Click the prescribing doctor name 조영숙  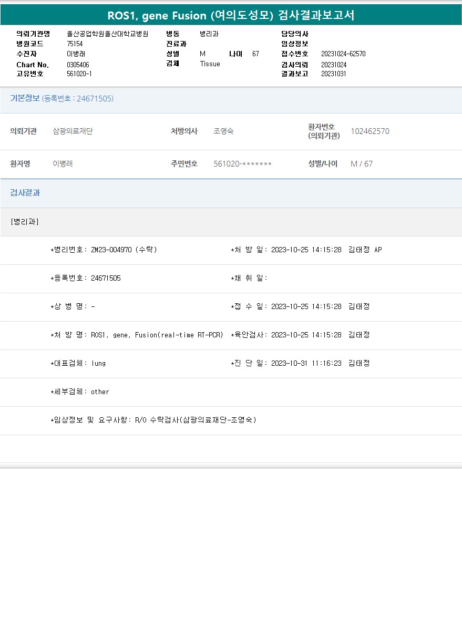click(x=223, y=131)
